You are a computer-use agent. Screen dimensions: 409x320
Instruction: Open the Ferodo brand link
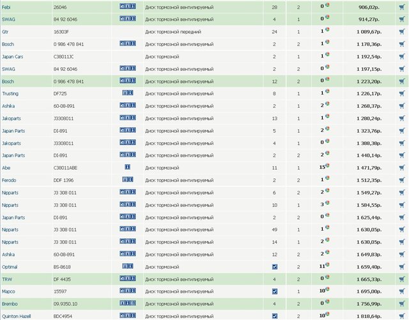tap(9, 180)
